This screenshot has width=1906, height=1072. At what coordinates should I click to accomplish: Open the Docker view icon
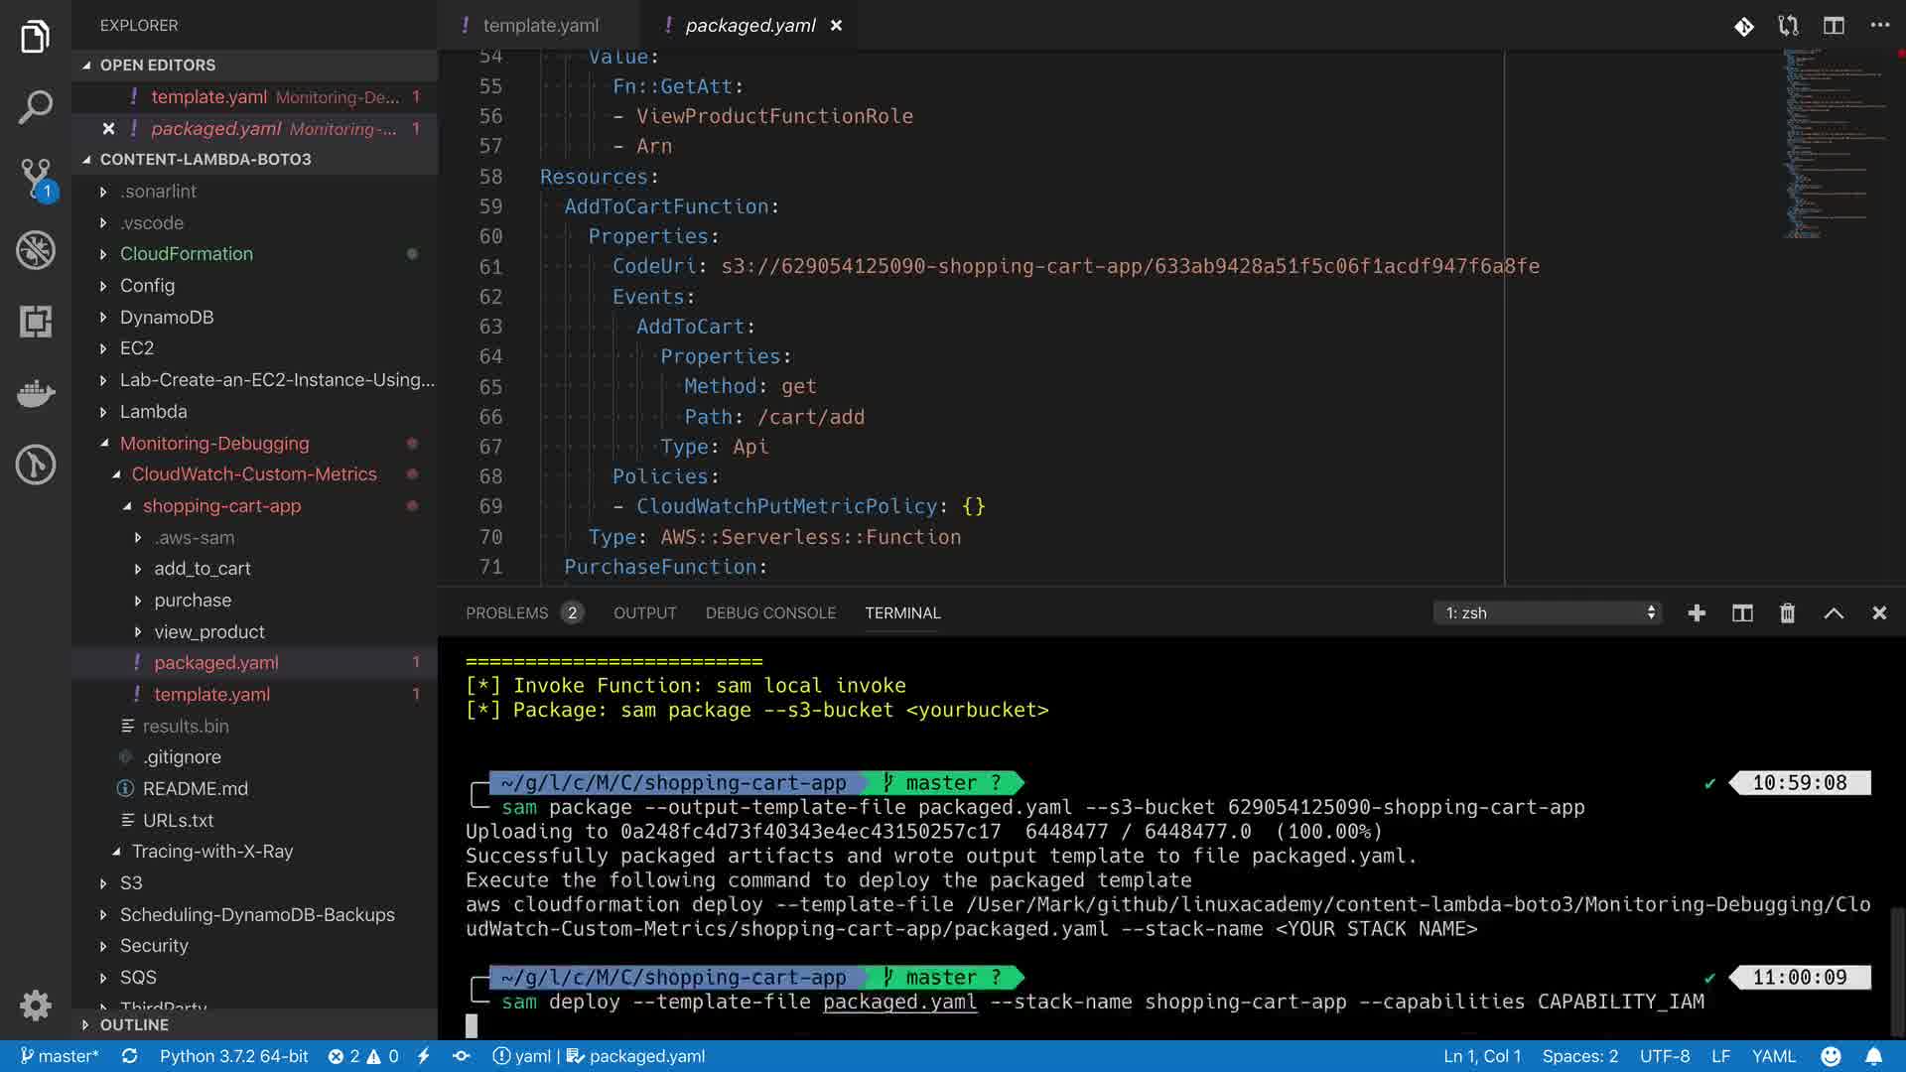tap(36, 393)
